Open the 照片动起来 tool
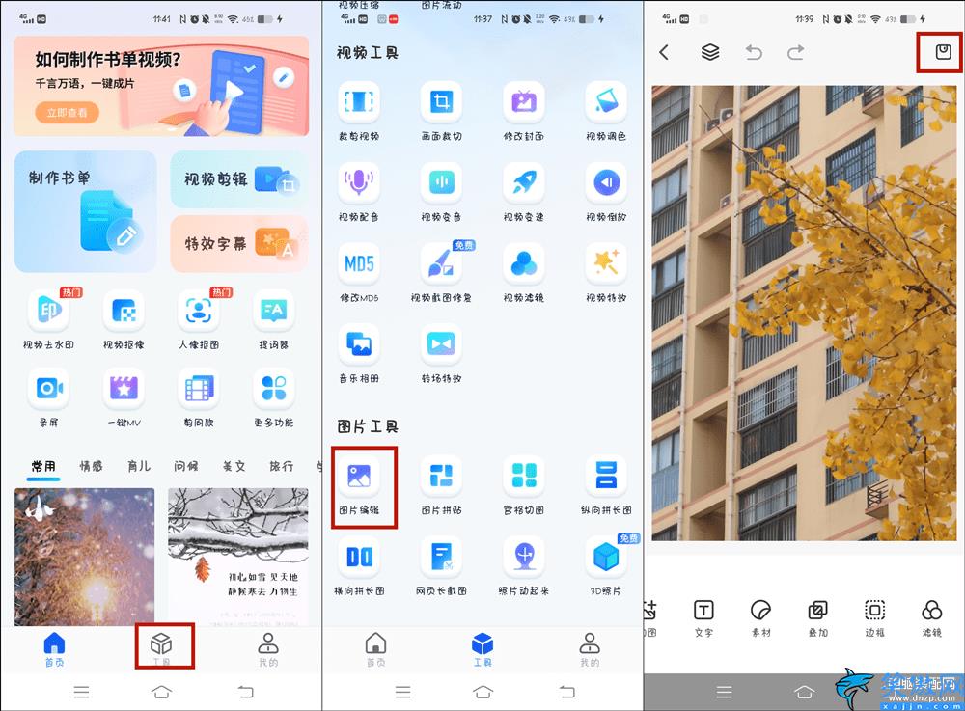This screenshot has width=965, height=711. click(524, 566)
